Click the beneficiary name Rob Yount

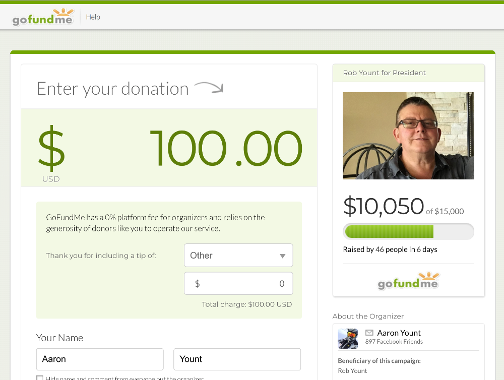[x=352, y=371]
